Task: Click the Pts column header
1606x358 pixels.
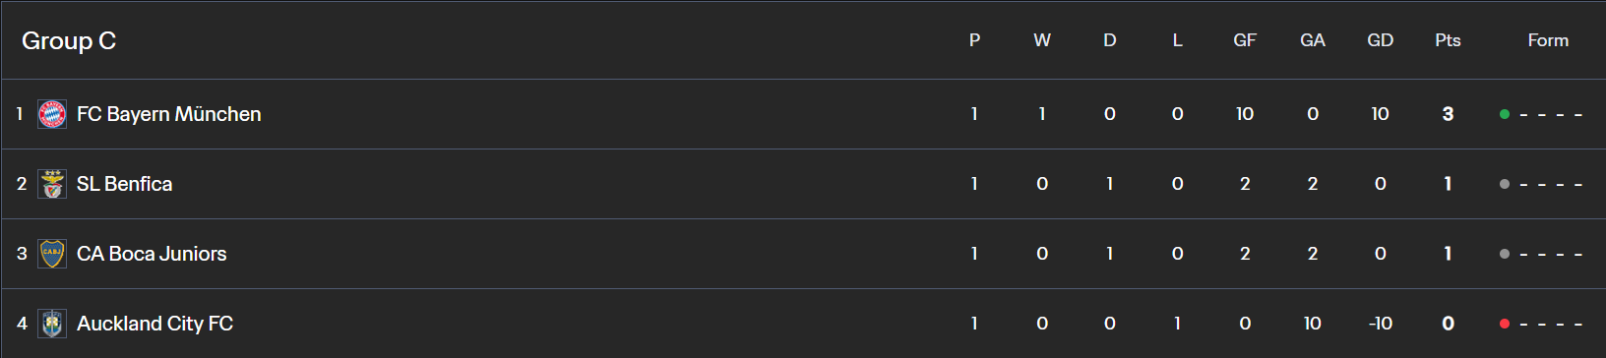Action: click(x=1448, y=40)
